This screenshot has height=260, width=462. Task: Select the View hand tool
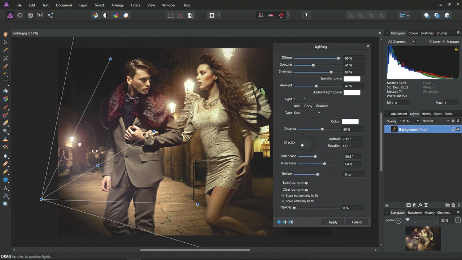5,34
